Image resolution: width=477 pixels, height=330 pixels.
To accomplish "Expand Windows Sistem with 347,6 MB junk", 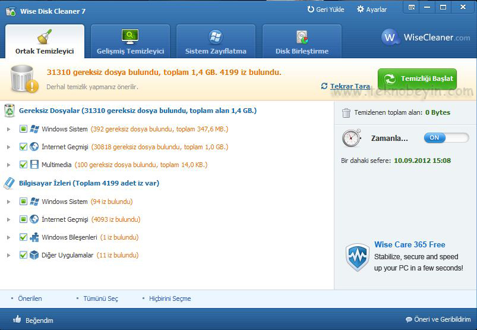I will [x=9, y=130].
